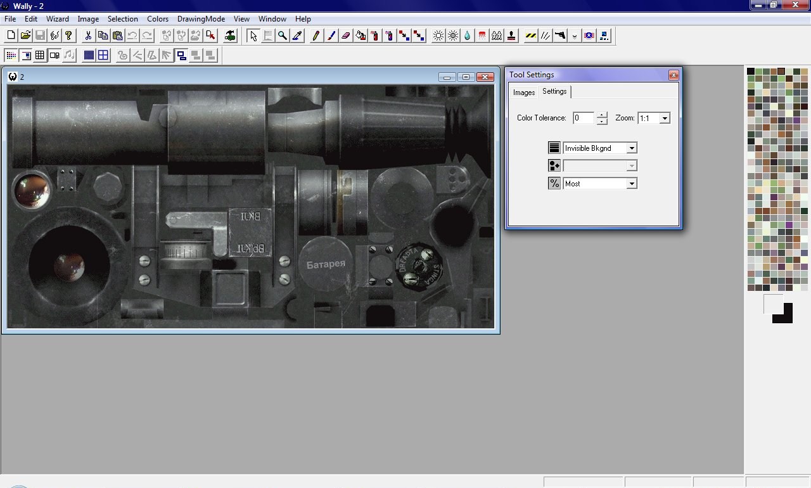The width and height of the screenshot is (811, 488).
Task: Increase Color Tolerance with up arrow
Action: (602, 115)
